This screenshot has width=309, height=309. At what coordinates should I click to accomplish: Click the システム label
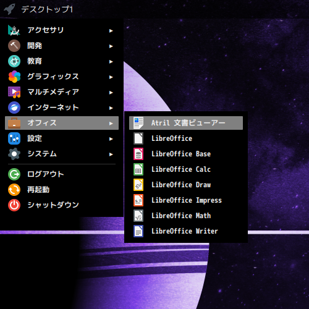tap(42, 154)
